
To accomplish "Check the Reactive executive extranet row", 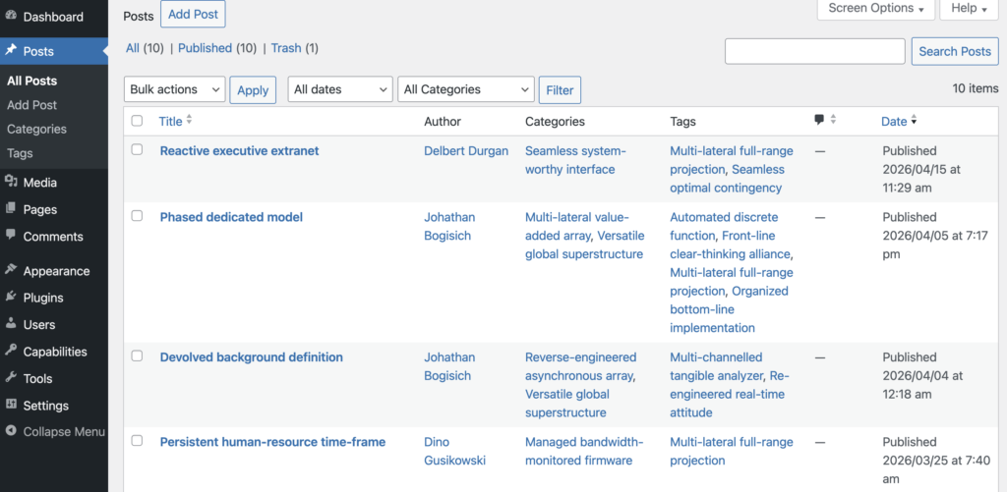I will point(137,149).
